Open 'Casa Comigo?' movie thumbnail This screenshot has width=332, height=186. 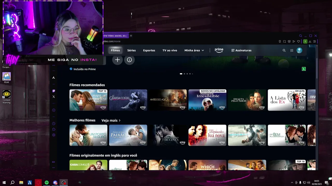click(88, 165)
